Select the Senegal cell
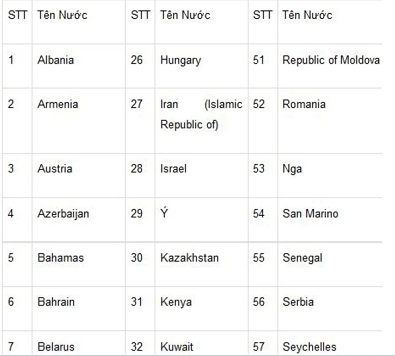 pyautogui.click(x=302, y=258)
